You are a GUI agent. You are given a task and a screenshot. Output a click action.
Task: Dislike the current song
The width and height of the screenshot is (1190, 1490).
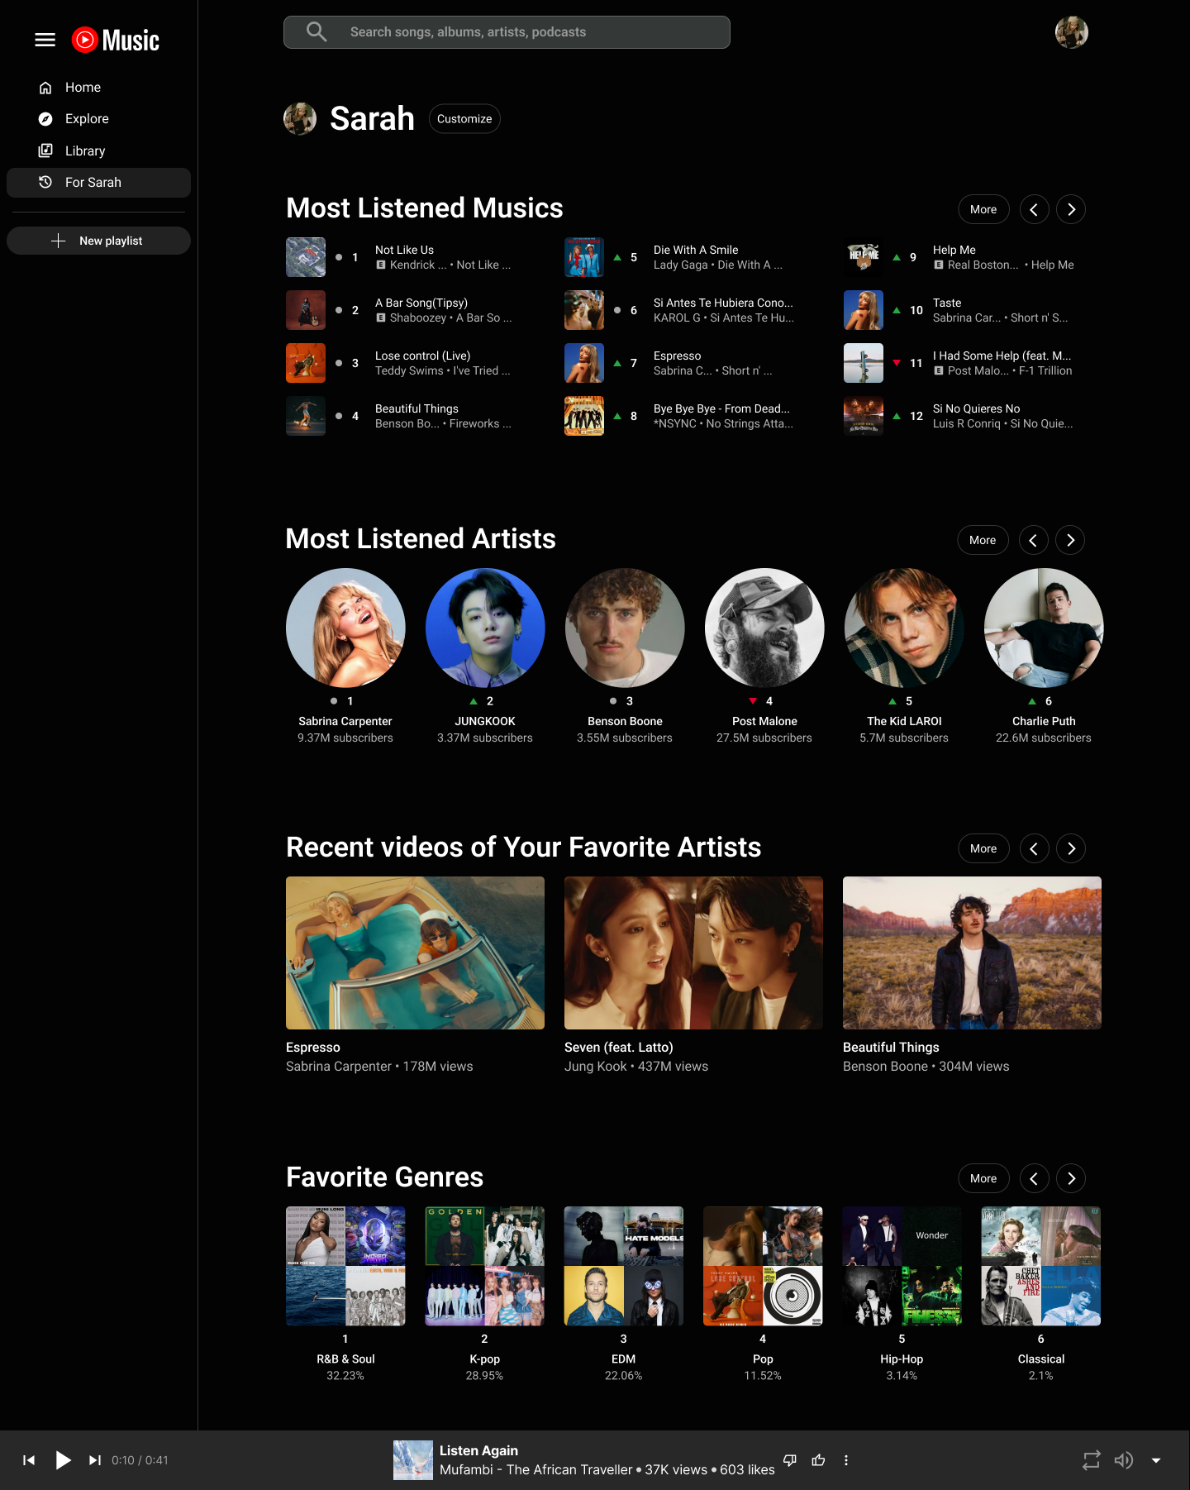click(x=790, y=1460)
